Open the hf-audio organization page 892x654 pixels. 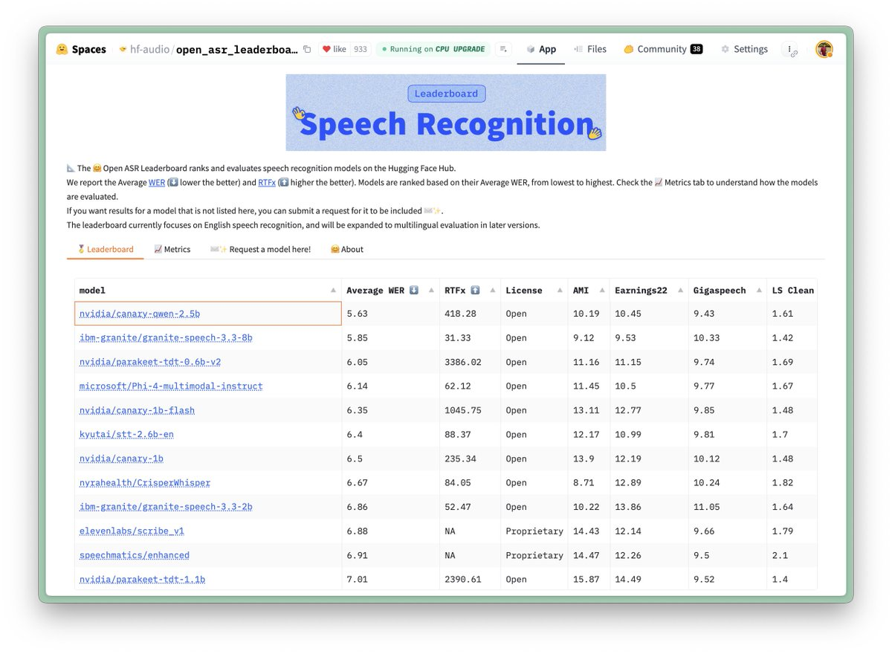point(150,50)
